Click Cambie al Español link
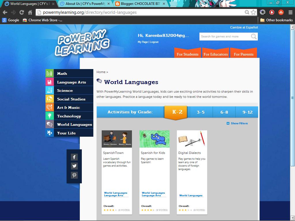Screen dimensions: 295x221 point(244,27)
